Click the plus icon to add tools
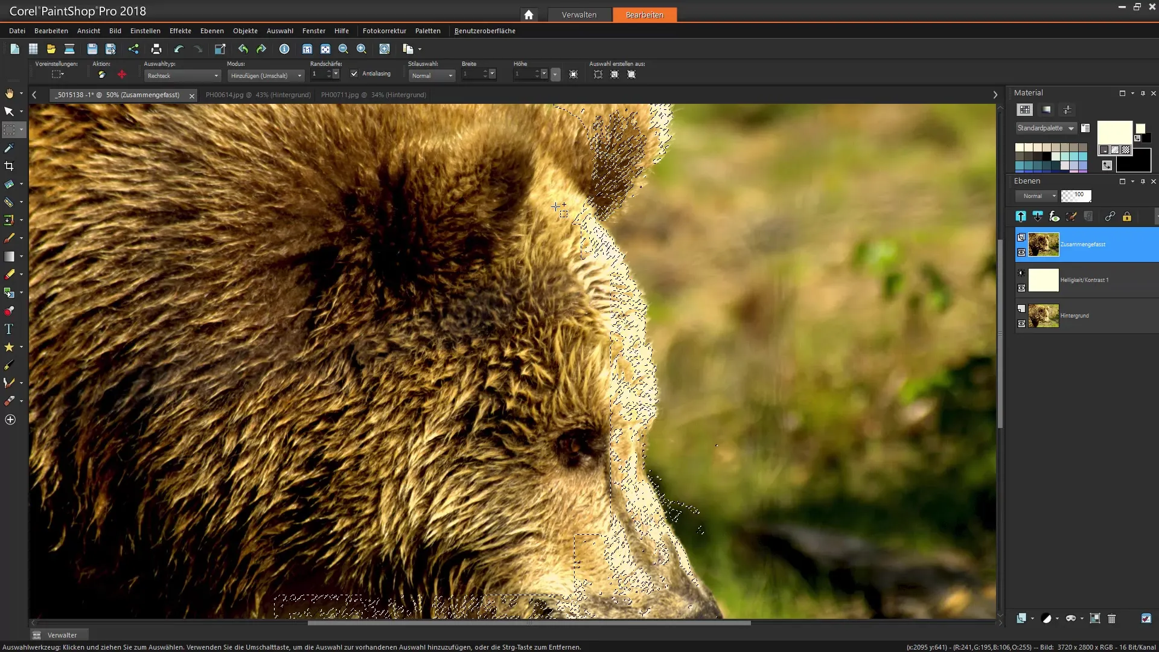This screenshot has height=652, width=1159. tap(10, 420)
